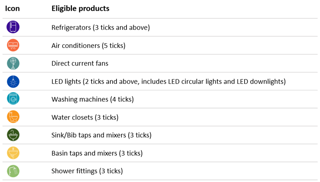Click 'Sink/Bib taps and mixers' text
320x182 pixels.
89,135
